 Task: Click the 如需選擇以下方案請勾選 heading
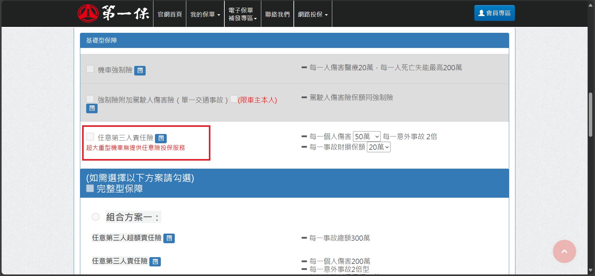[140, 178]
